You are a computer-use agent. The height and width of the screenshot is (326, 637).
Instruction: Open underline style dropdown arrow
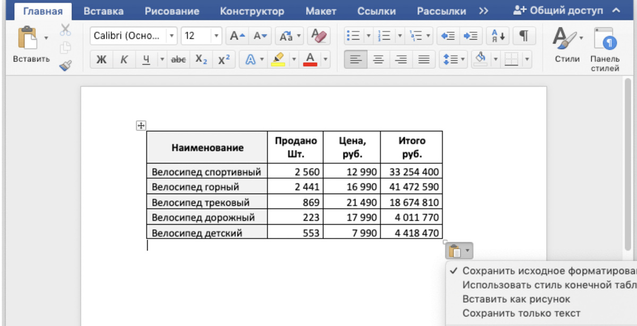[x=162, y=60]
